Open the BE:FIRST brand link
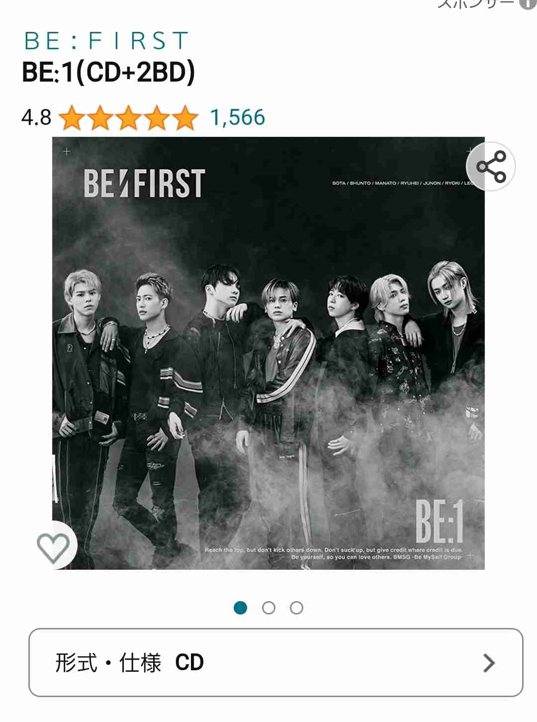Viewport: 537px width, 722px height. [x=106, y=41]
